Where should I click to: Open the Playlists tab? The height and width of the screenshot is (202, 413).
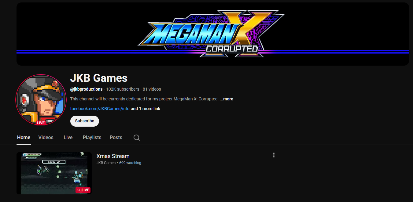pyautogui.click(x=92, y=138)
